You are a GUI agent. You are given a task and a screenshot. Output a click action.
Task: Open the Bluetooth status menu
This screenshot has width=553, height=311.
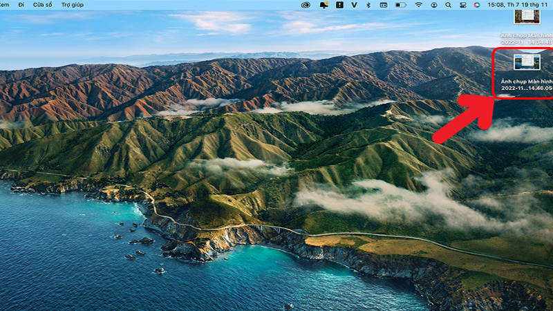[x=368, y=5]
